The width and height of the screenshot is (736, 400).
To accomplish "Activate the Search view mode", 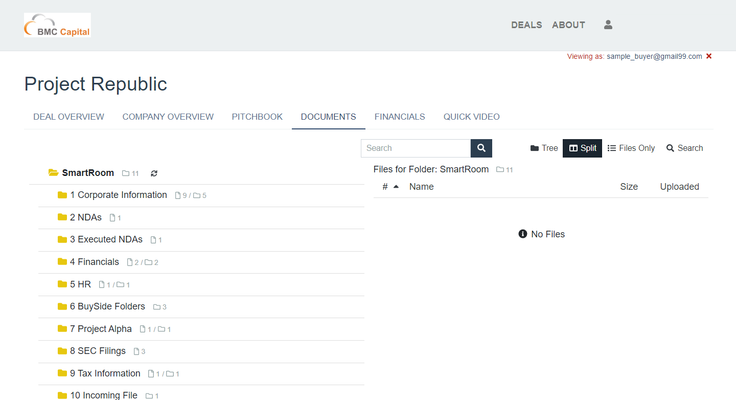I will point(685,148).
